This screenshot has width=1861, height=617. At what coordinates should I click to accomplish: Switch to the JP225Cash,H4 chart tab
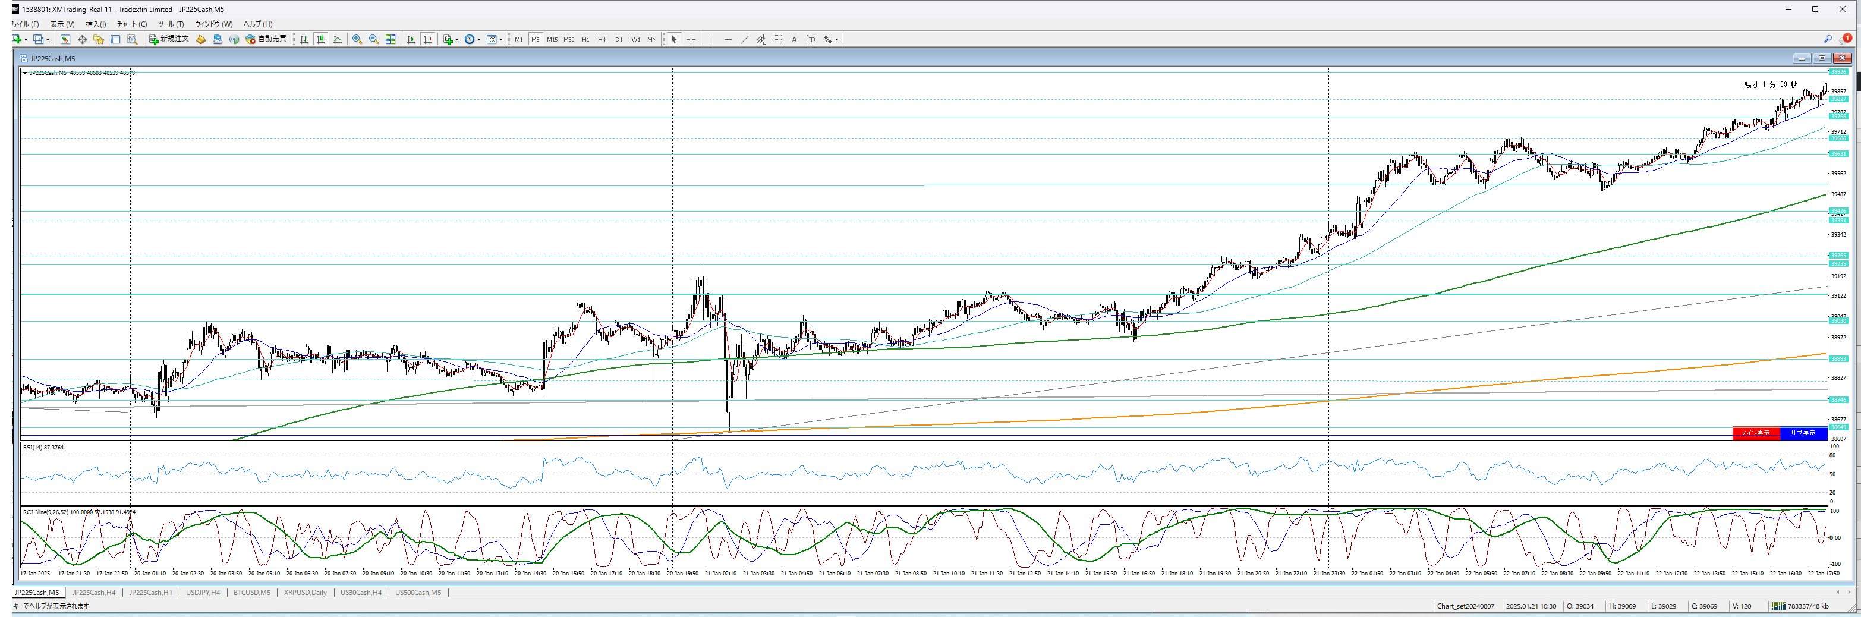(94, 593)
